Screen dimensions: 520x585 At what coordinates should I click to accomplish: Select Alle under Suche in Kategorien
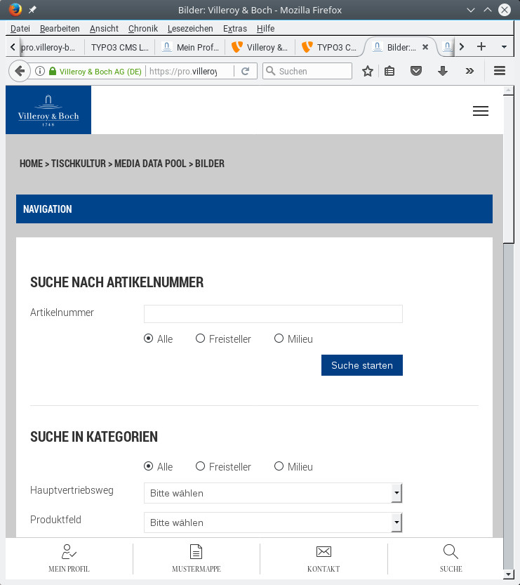(x=148, y=466)
